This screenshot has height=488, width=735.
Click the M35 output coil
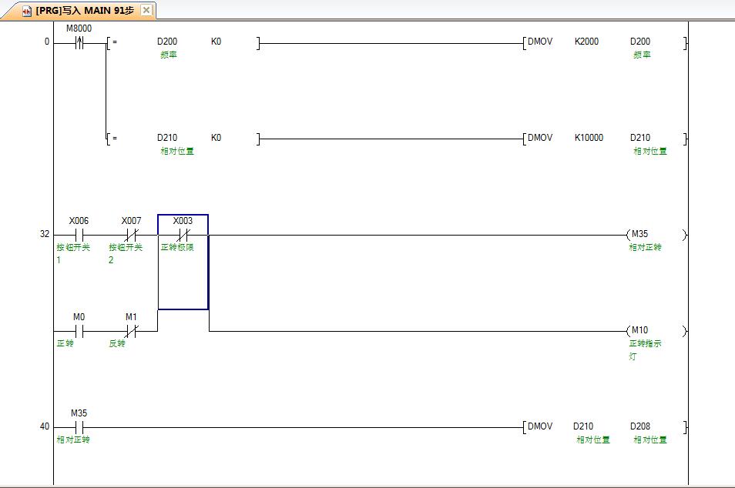(x=641, y=235)
